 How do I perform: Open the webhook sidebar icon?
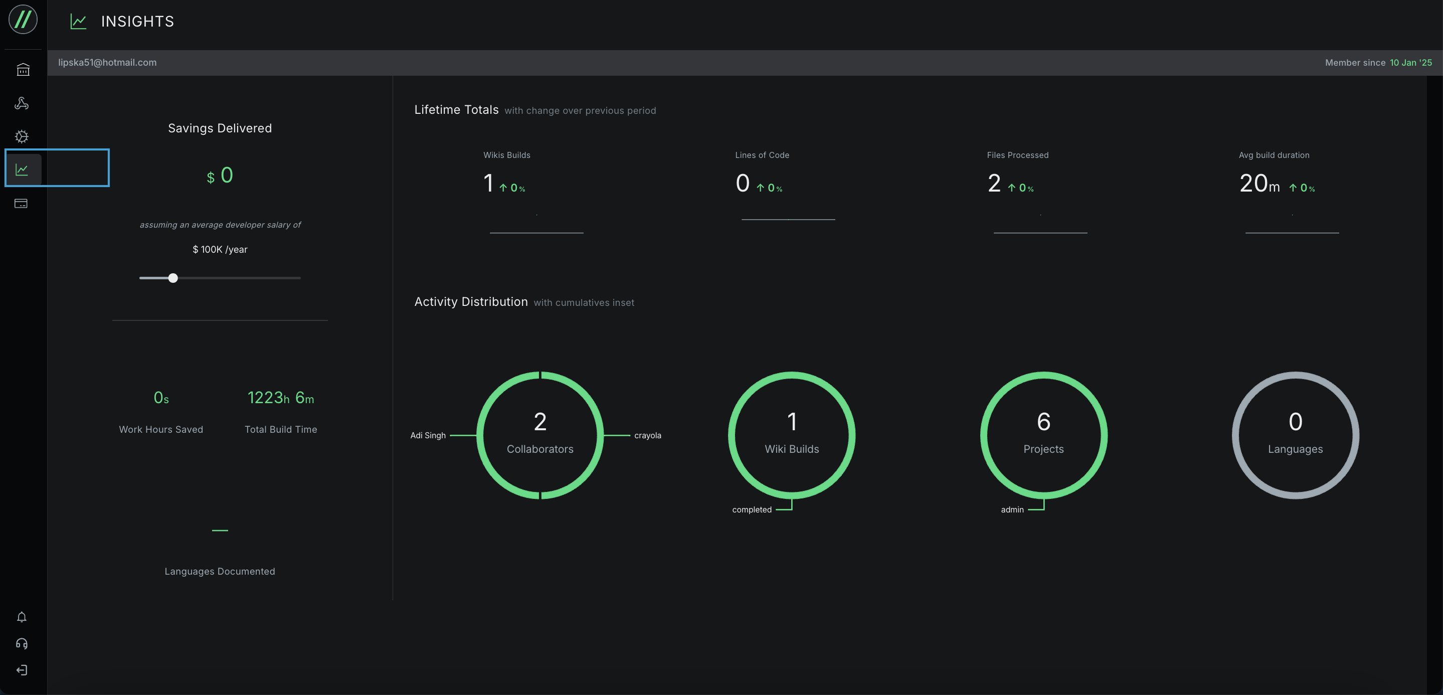22,103
